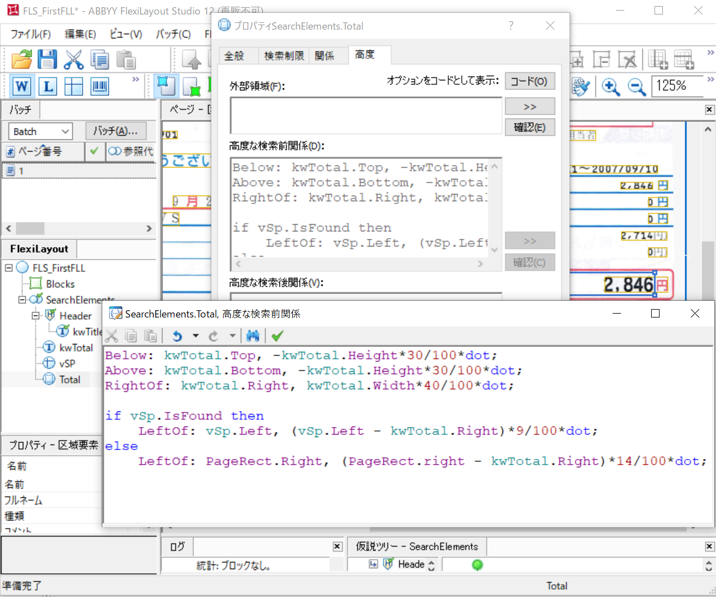Click the バッチ(A)... button
The height and width of the screenshot is (597, 716).
[116, 131]
